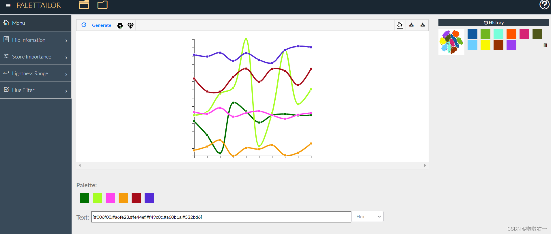The width and height of the screenshot is (551, 234).
Task: Pick the dark blue History swatch
Action: point(472,34)
